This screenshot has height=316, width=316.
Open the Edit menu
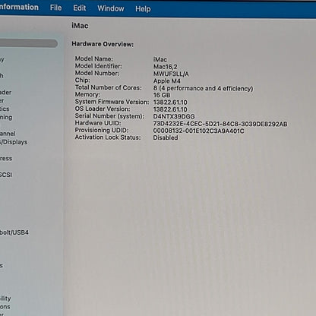coord(80,8)
